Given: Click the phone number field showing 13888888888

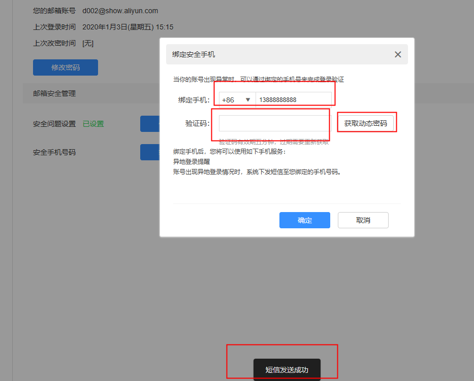Looking at the screenshot, I should [293, 100].
